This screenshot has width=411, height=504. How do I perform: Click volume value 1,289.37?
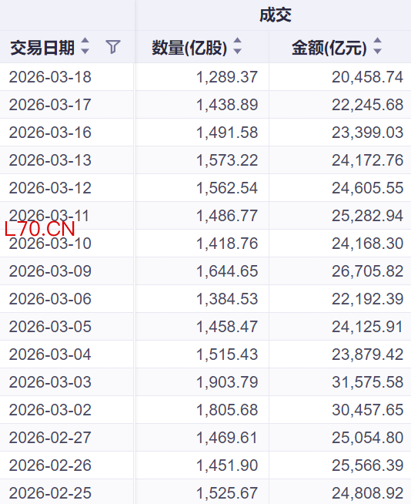tap(227, 77)
